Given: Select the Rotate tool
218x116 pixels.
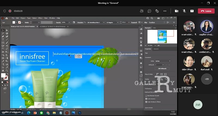Looking at the screenshot, I should pyautogui.click(x=3, y=49).
